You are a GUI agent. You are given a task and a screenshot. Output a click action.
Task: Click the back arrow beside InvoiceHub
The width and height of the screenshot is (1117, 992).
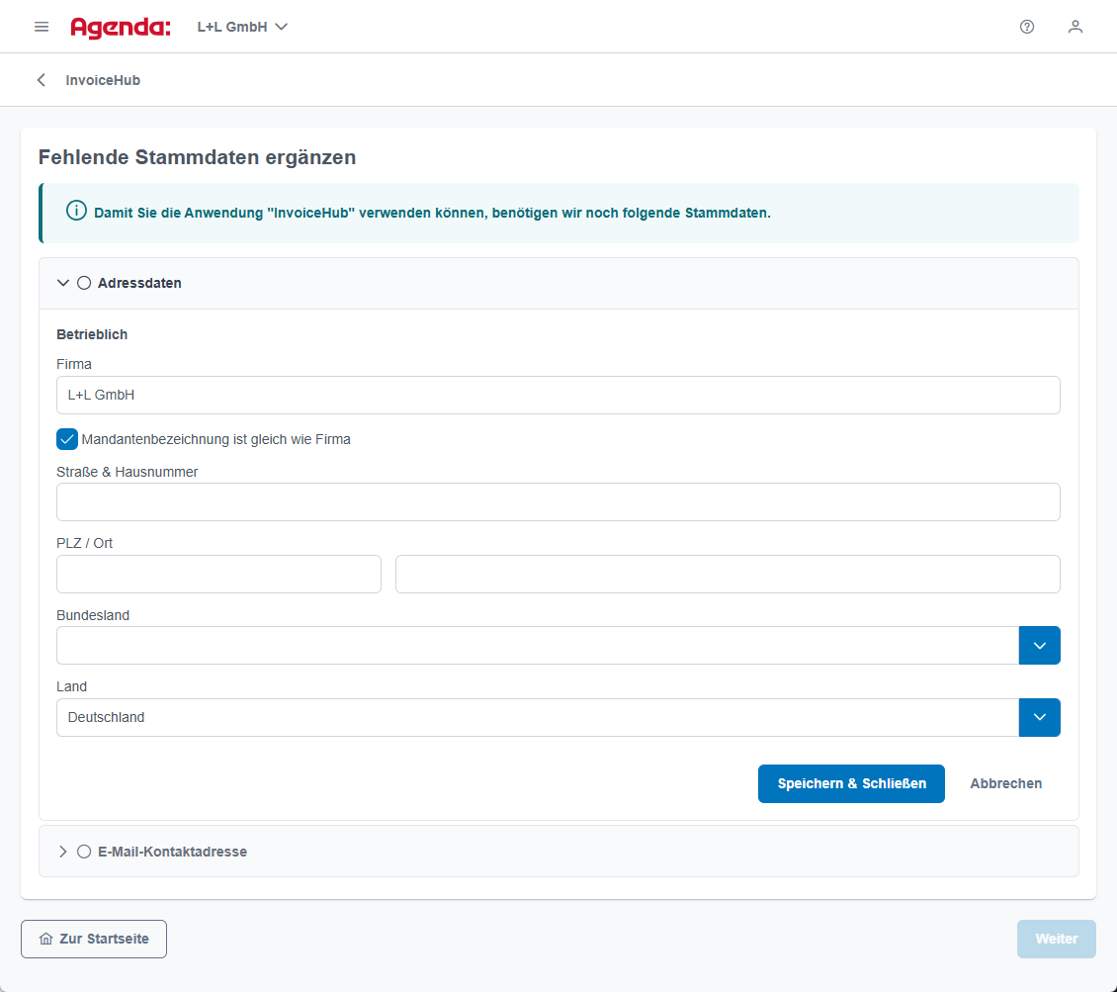coord(42,80)
